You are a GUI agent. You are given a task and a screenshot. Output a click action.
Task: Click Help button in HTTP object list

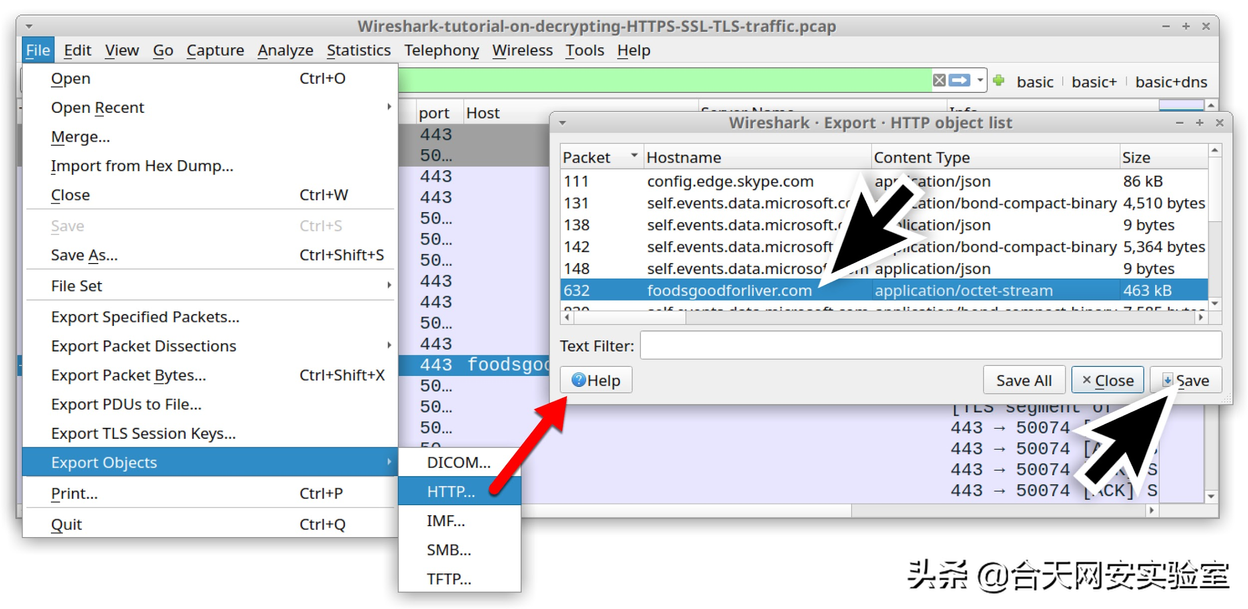point(596,380)
